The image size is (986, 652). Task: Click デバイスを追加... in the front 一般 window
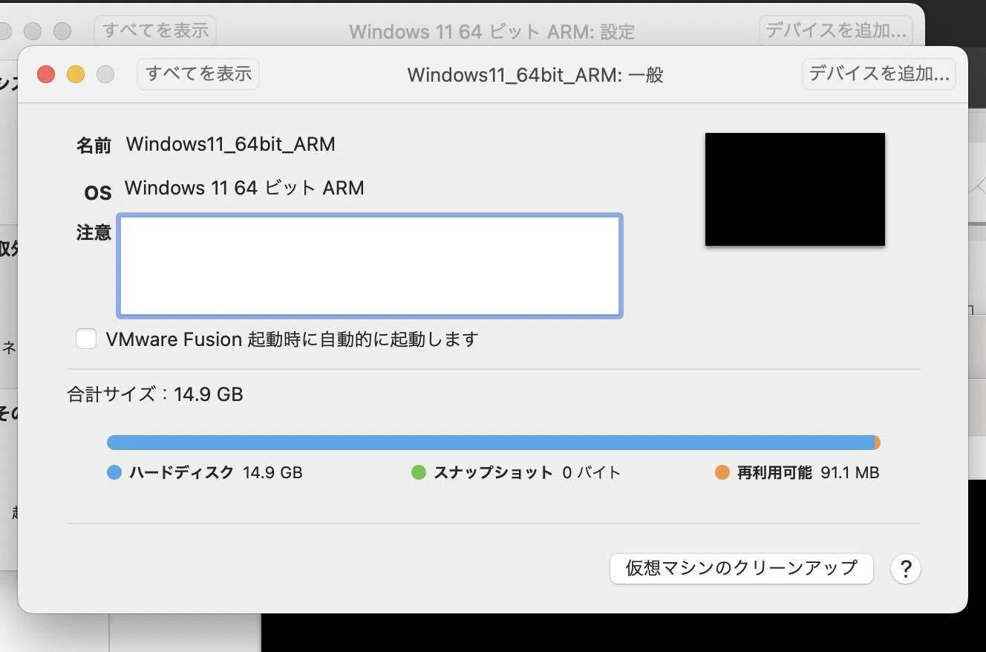pos(879,74)
